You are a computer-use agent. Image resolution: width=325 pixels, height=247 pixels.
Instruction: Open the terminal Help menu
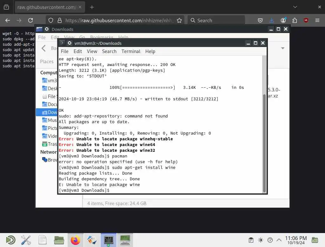tap(150, 51)
